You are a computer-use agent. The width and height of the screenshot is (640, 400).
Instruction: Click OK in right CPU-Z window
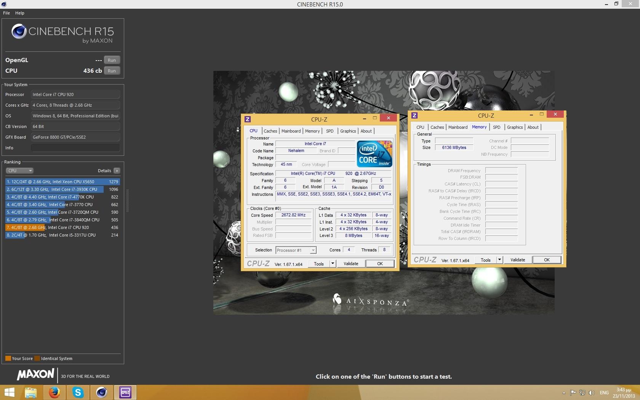click(x=547, y=260)
